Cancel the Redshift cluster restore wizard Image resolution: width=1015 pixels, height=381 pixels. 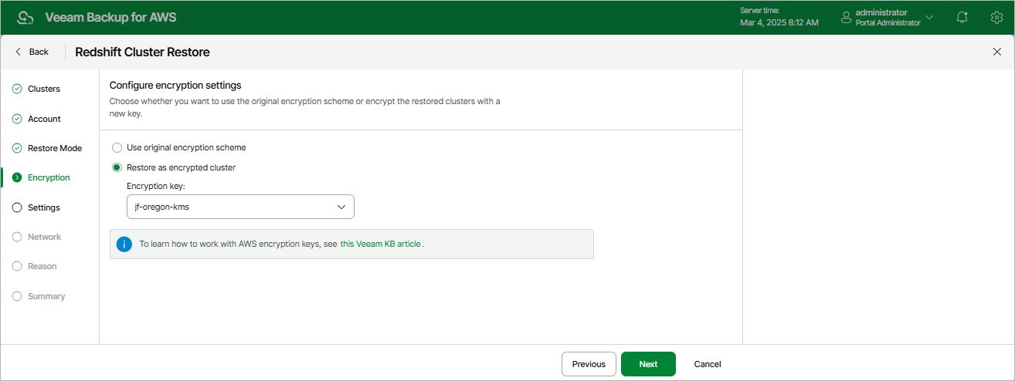tap(708, 364)
